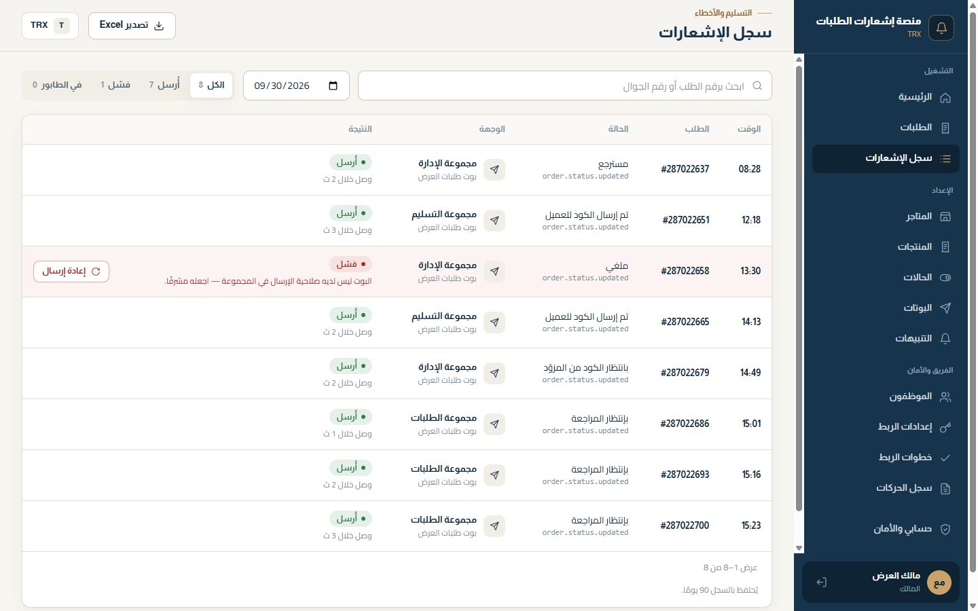
Task: Open the calendar picker on the date field
Action: coord(333,86)
